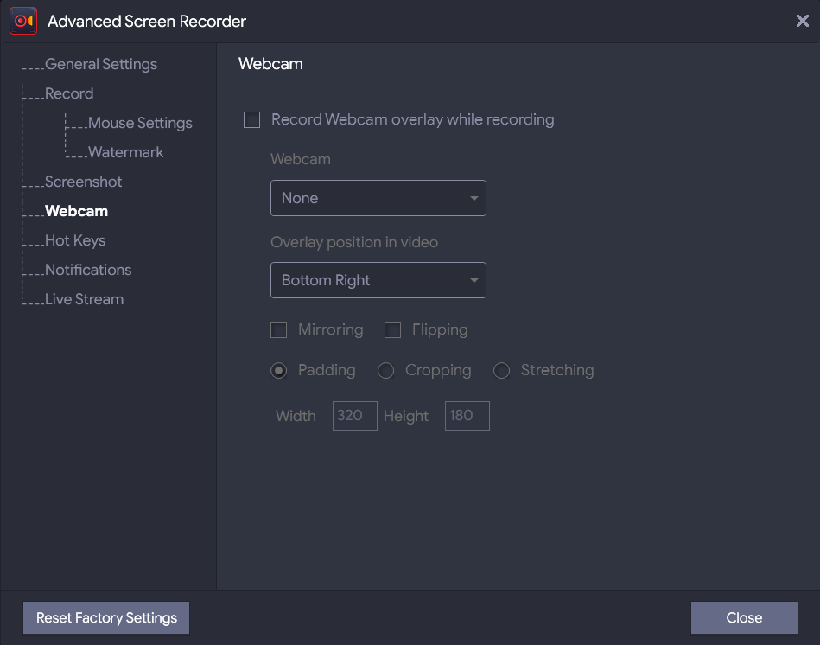
Task: Open Live Stream settings
Action: coord(85,299)
